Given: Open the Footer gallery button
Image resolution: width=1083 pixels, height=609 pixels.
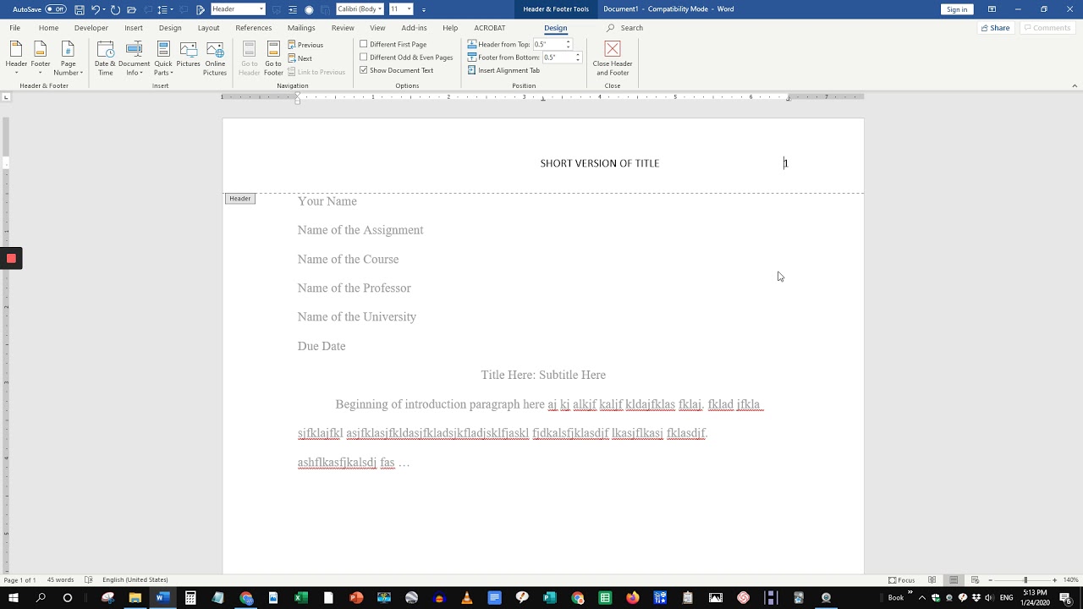Looking at the screenshot, I should pos(41,58).
